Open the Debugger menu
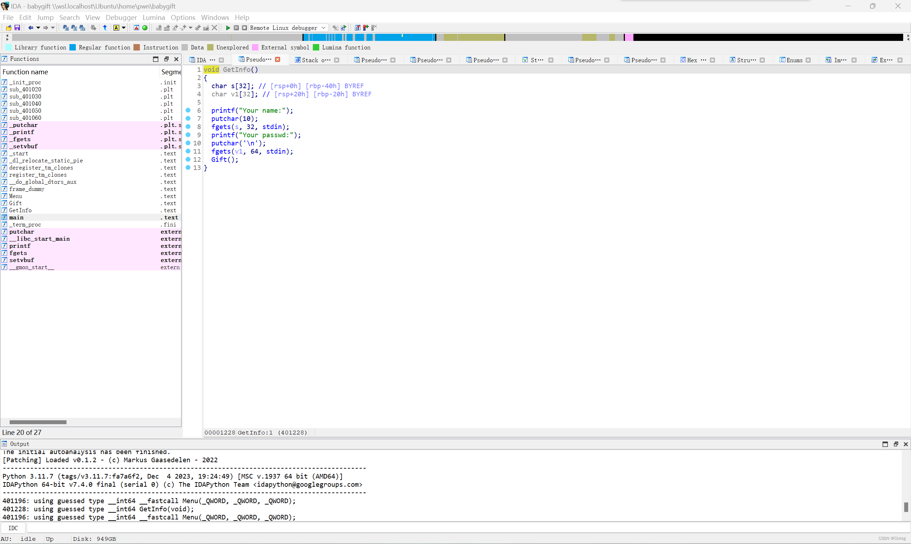The width and height of the screenshot is (911, 544). point(121,17)
